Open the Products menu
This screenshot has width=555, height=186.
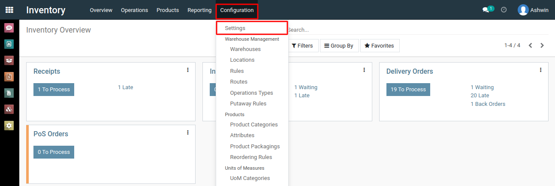(x=168, y=10)
